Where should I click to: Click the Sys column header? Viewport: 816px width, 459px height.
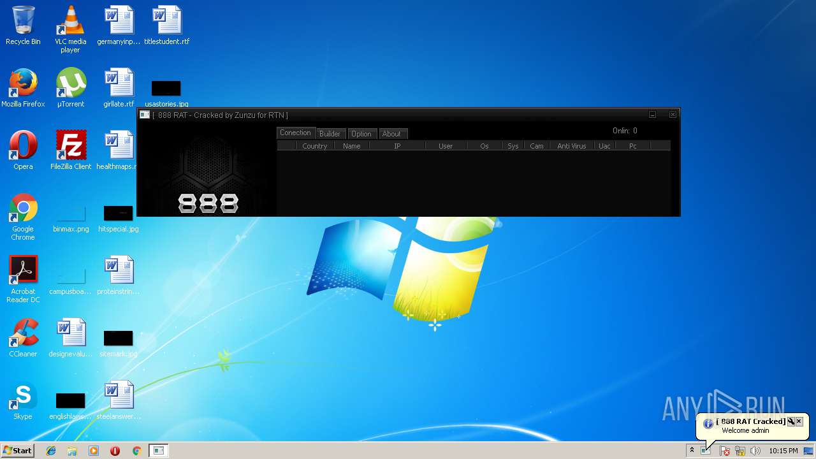(x=513, y=146)
